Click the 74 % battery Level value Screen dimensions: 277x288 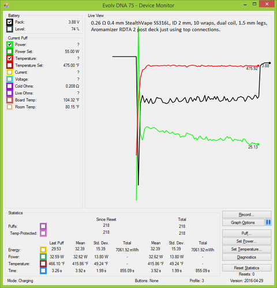[75, 29]
